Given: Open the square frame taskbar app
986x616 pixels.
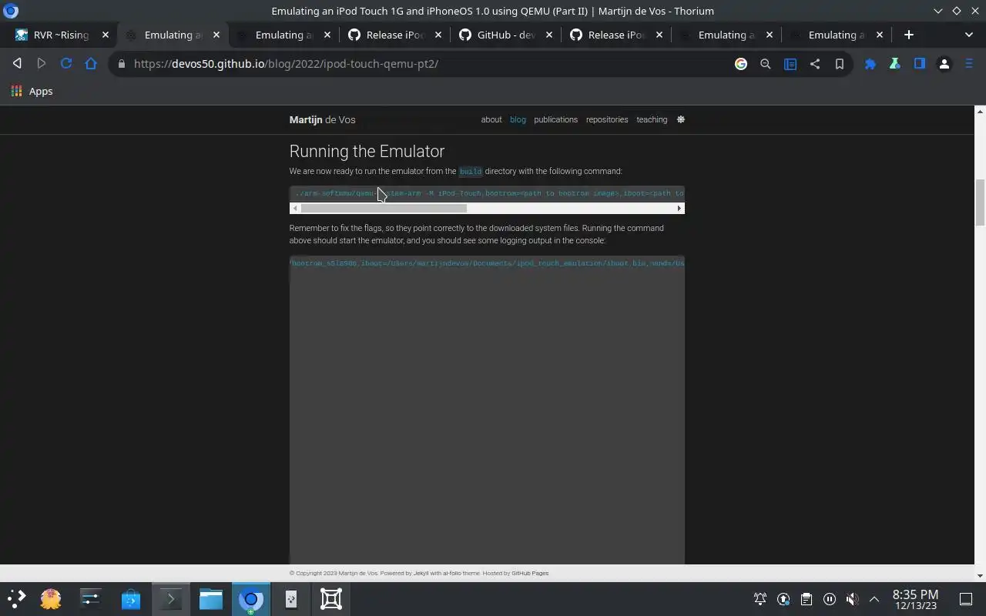Looking at the screenshot, I should tap(331, 598).
